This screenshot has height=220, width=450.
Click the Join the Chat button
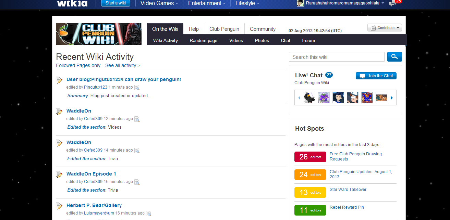point(376,76)
